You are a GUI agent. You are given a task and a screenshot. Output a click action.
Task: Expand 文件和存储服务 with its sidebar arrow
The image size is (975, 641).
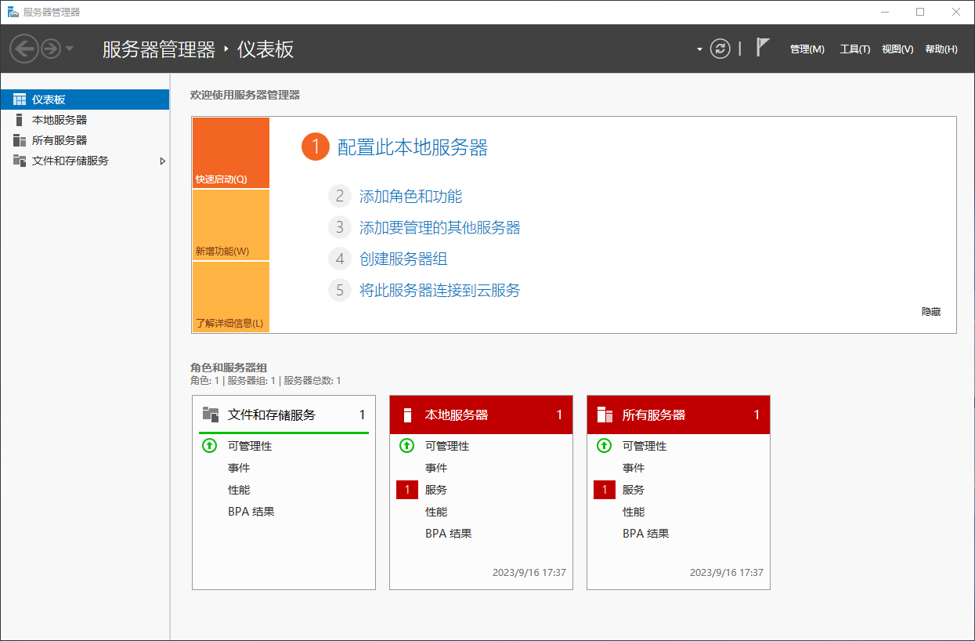tap(162, 161)
